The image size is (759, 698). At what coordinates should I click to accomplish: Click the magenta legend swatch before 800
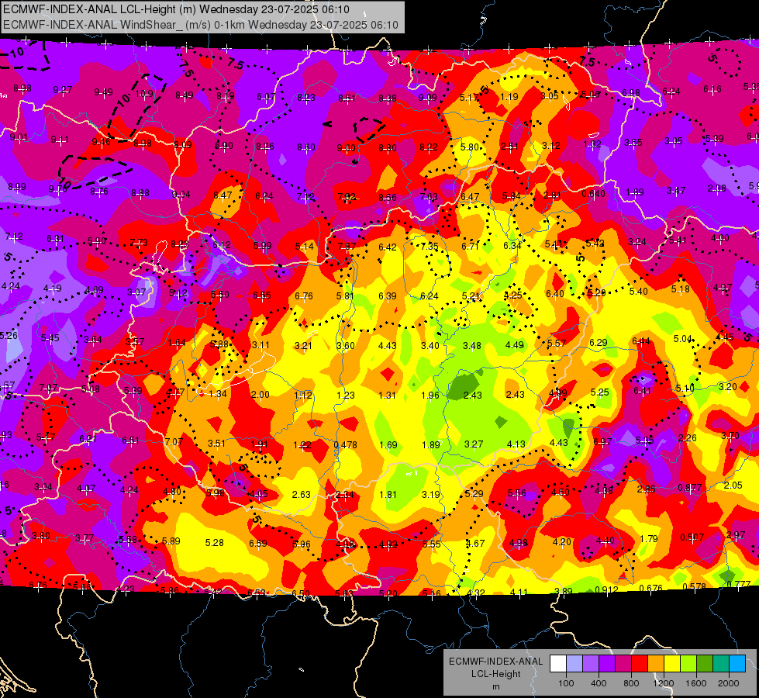pyautogui.click(x=623, y=664)
